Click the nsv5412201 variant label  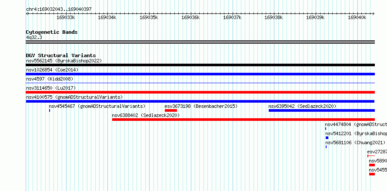(x=356, y=133)
